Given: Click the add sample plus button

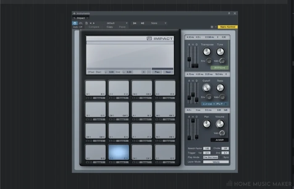Looking at the screenshot, I should pos(144,72).
